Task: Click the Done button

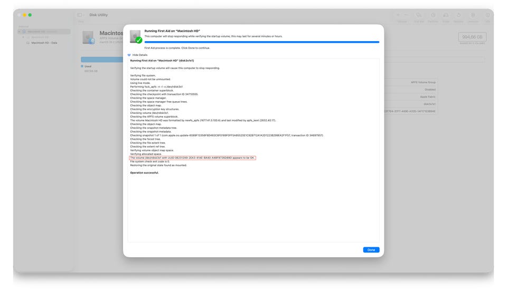Action: coord(371,249)
